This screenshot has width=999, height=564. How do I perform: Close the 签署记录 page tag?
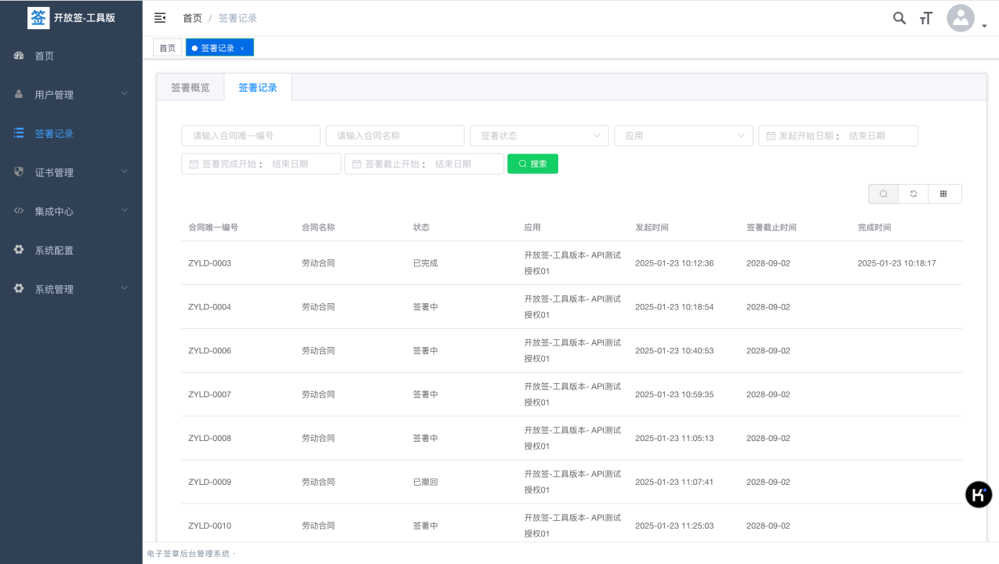click(242, 49)
